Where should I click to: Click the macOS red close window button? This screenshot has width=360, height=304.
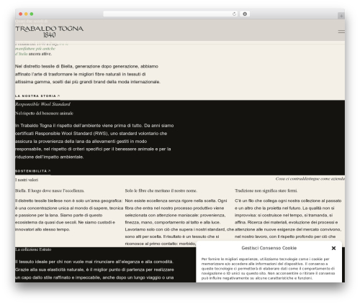coord(21,14)
